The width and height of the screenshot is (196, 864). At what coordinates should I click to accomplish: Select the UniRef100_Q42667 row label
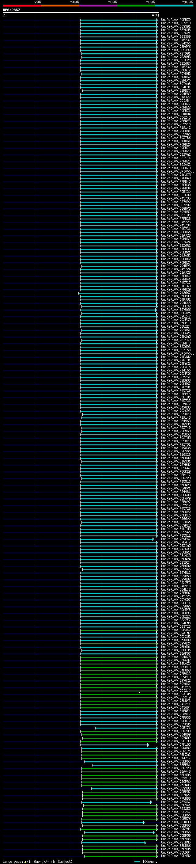pyautogui.click(x=176, y=293)
